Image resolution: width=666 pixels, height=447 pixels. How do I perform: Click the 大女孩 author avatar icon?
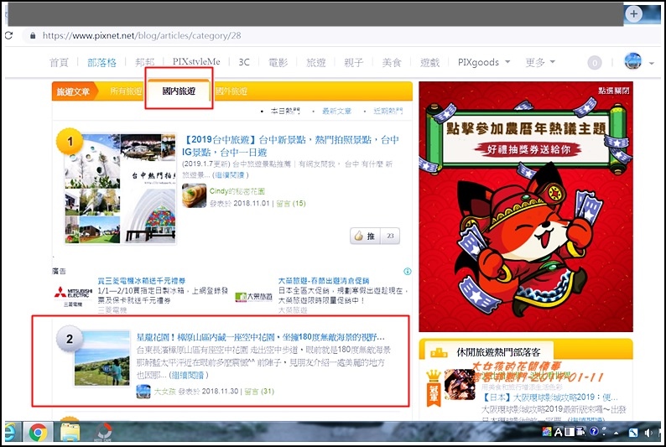pyautogui.click(x=143, y=392)
